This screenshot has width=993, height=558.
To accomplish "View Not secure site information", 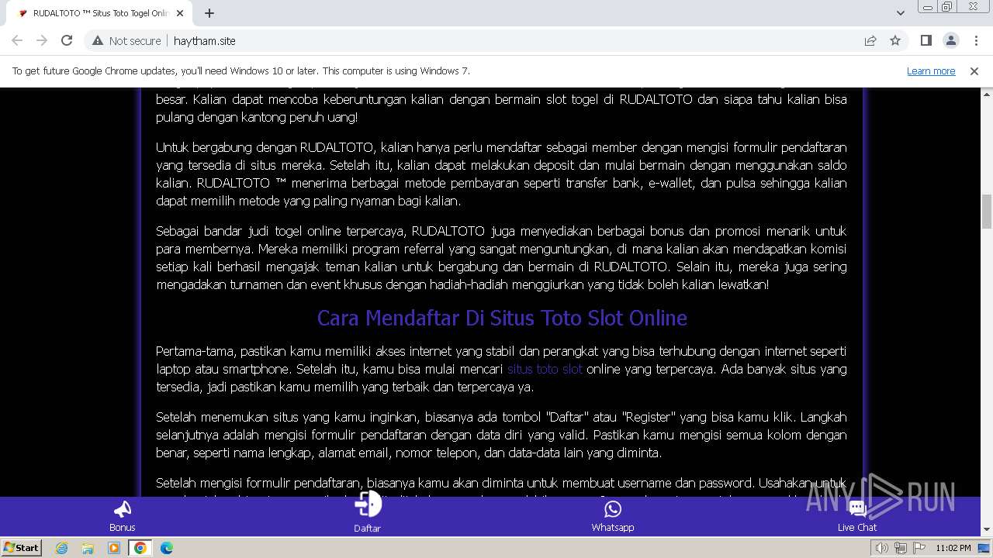I will click(x=126, y=40).
